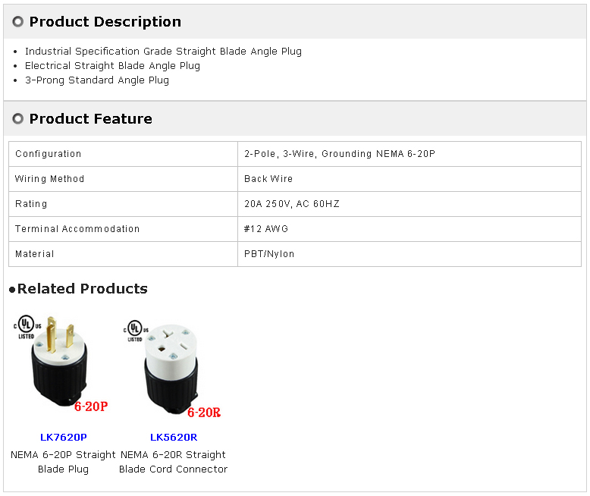The height and width of the screenshot is (496, 590).
Task: Click the Product Feature heading text
Action: click(x=91, y=119)
